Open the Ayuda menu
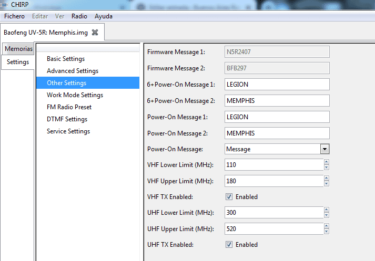The image size is (375, 261). [104, 16]
